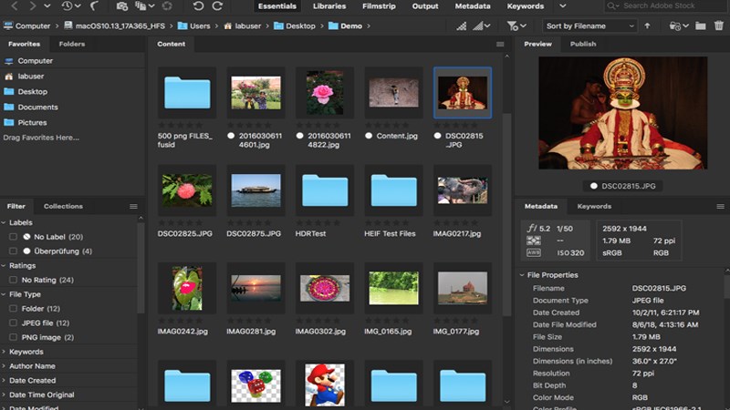The height and width of the screenshot is (410, 730).
Task: Create a new folder icon
Action: point(700,26)
